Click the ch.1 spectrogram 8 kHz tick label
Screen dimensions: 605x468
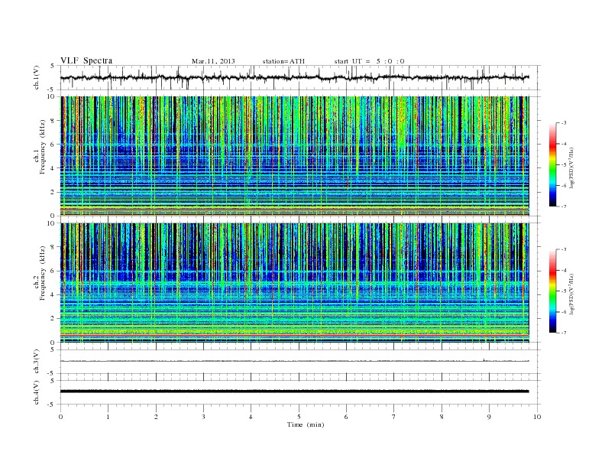pos(53,121)
